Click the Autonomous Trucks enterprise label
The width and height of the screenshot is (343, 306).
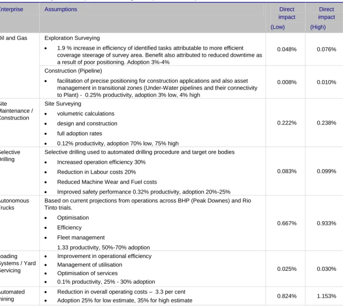pyautogui.click(x=14, y=204)
